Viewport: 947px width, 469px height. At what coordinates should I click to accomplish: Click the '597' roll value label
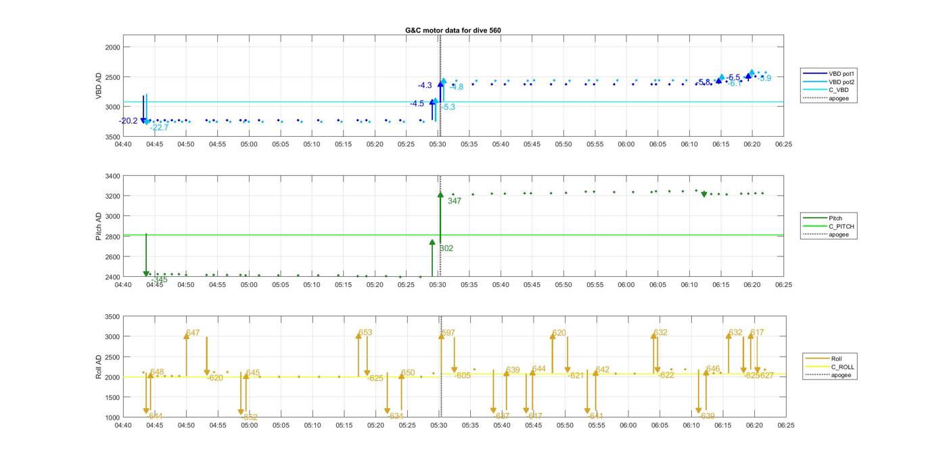448,333
